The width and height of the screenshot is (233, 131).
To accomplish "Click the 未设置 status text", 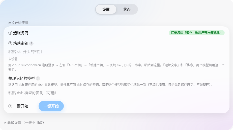I will 13,59.
